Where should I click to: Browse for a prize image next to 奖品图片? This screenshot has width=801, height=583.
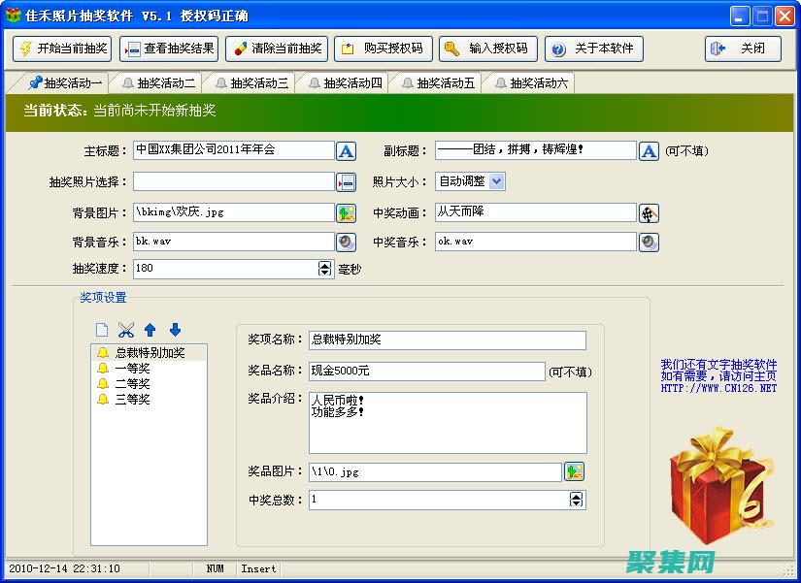pos(575,470)
